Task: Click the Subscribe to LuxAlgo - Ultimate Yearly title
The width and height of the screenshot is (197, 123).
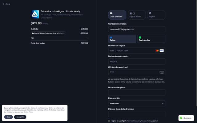Action: point(60,11)
